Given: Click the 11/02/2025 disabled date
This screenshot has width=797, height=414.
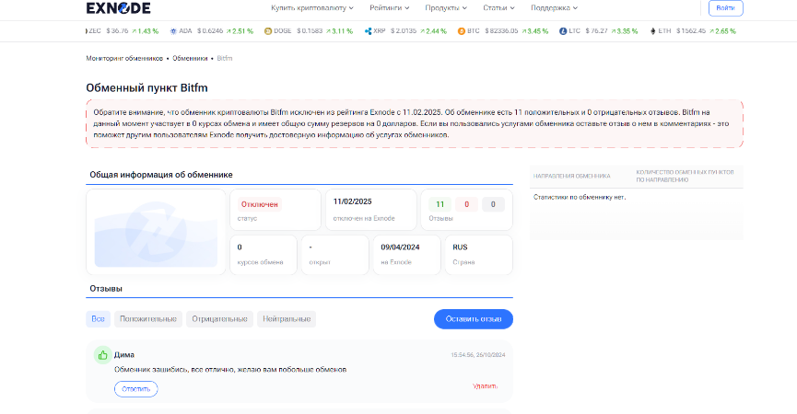Looking at the screenshot, I should tap(352, 201).
